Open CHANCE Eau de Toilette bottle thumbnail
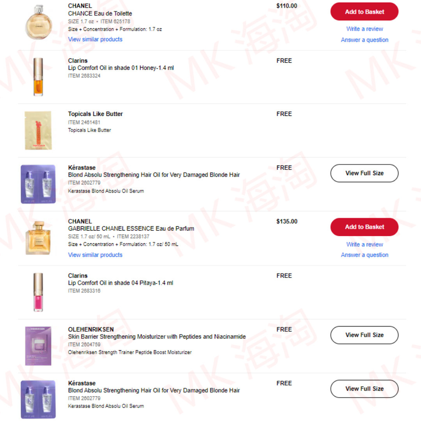 coord(38,22)
